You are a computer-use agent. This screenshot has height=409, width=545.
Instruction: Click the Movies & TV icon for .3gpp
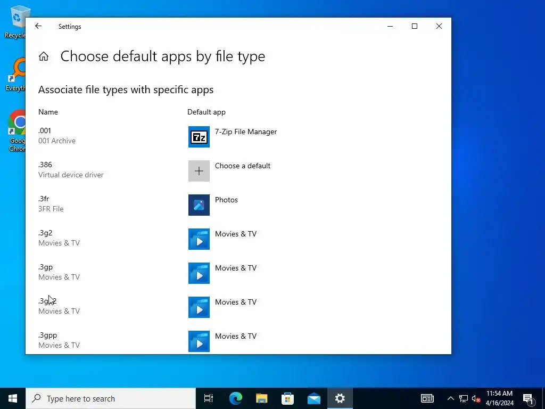tap(199, 341)
